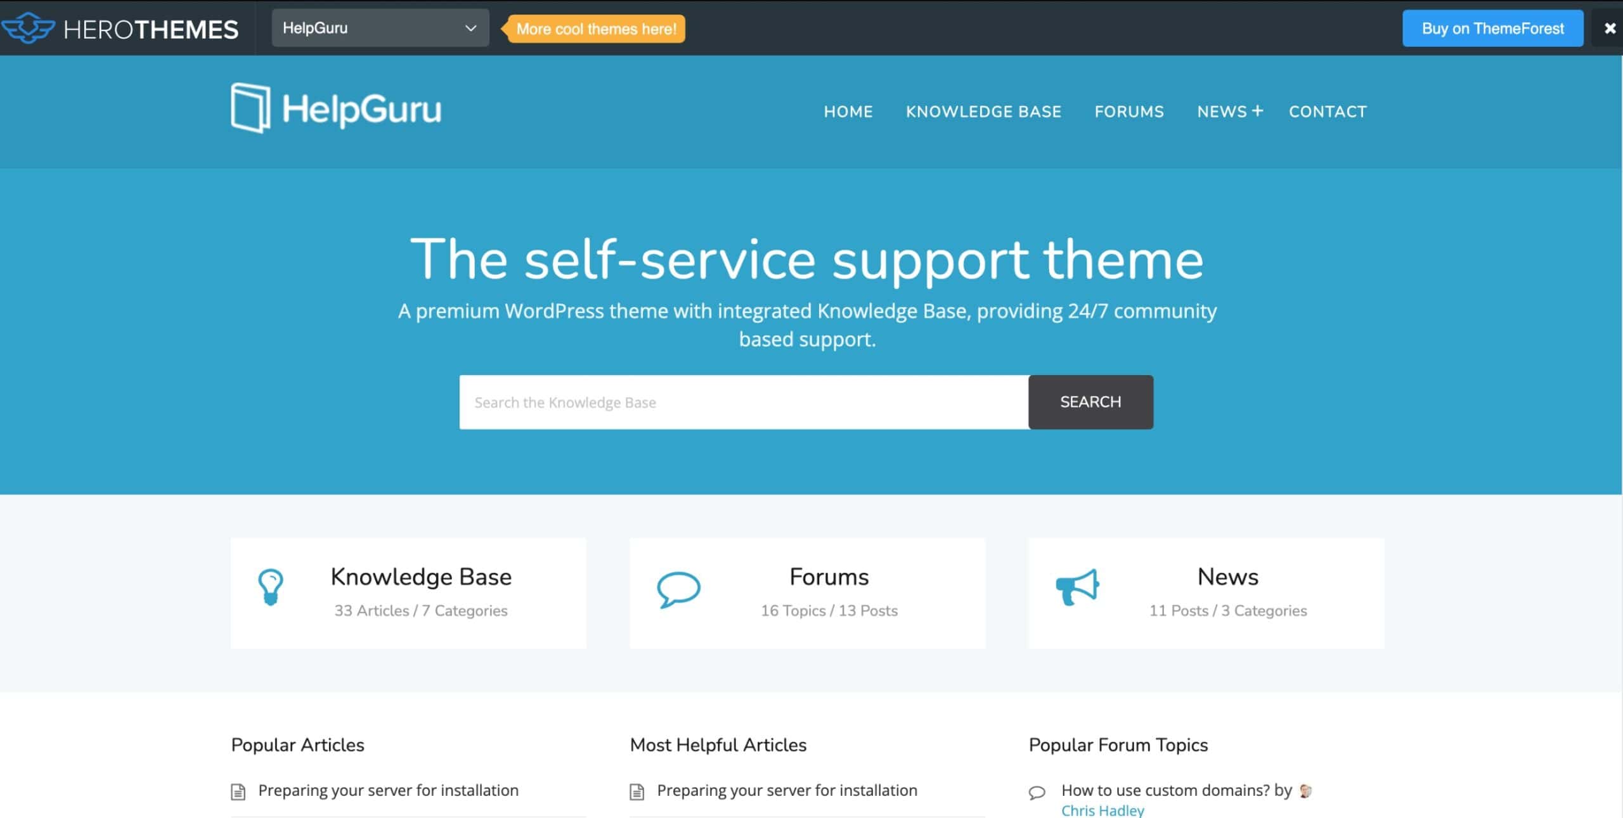Click document icon in Most Helpful Articles list
Viewport: 1623px width, 818px height.
[x=637, y=791]
